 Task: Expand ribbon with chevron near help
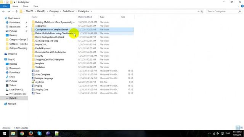(238, 6)
